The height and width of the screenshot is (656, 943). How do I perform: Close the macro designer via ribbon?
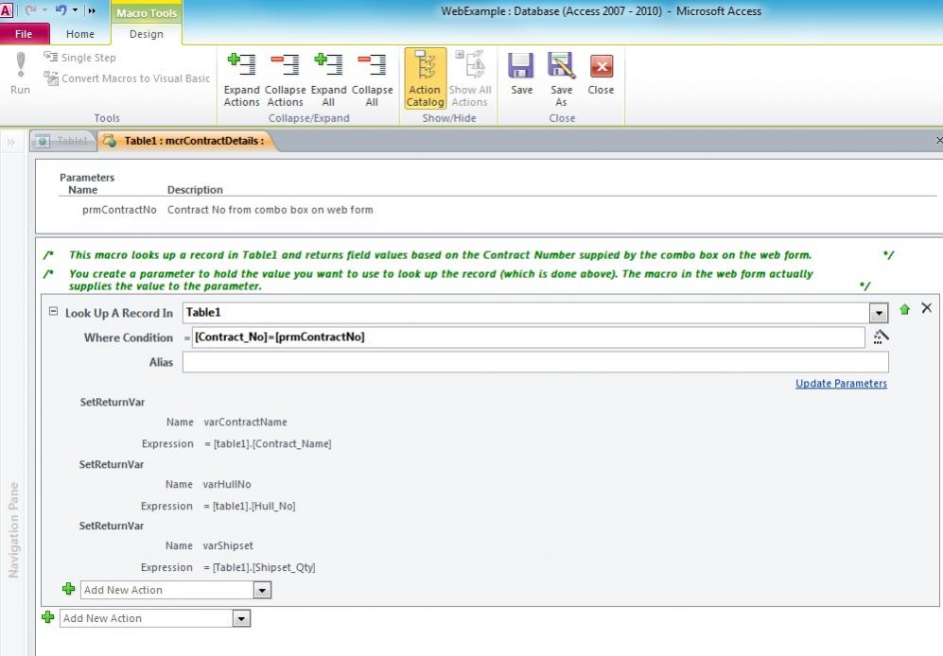[x=601, y=74]
